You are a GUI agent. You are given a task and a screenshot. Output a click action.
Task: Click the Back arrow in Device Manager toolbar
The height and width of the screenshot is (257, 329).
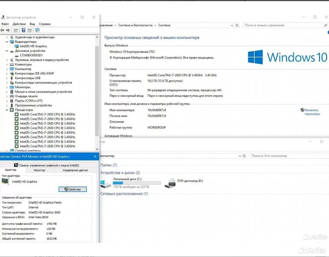(2, 30)
